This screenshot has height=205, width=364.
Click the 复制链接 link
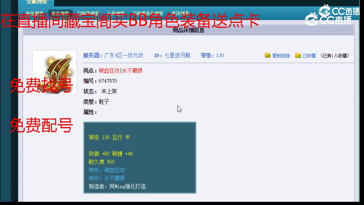[x=281, y=55]
